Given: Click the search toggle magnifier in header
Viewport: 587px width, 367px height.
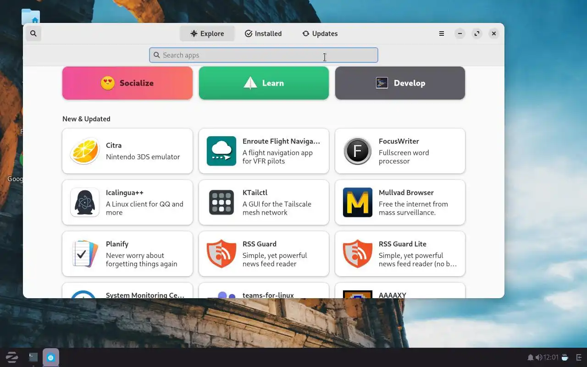Looking at the screenshot, I should point(33,33).
